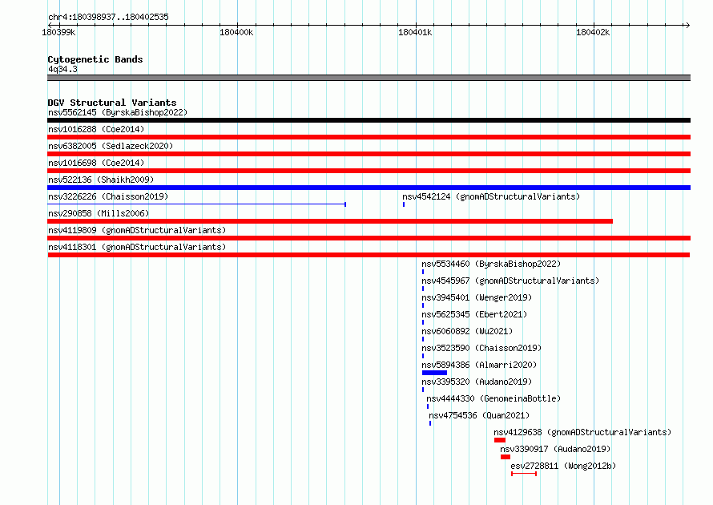The height and width of the screenshot is (505, 713).
Task: Select the red nsv4129638 variant bar
Action: [x=500, y=440]
